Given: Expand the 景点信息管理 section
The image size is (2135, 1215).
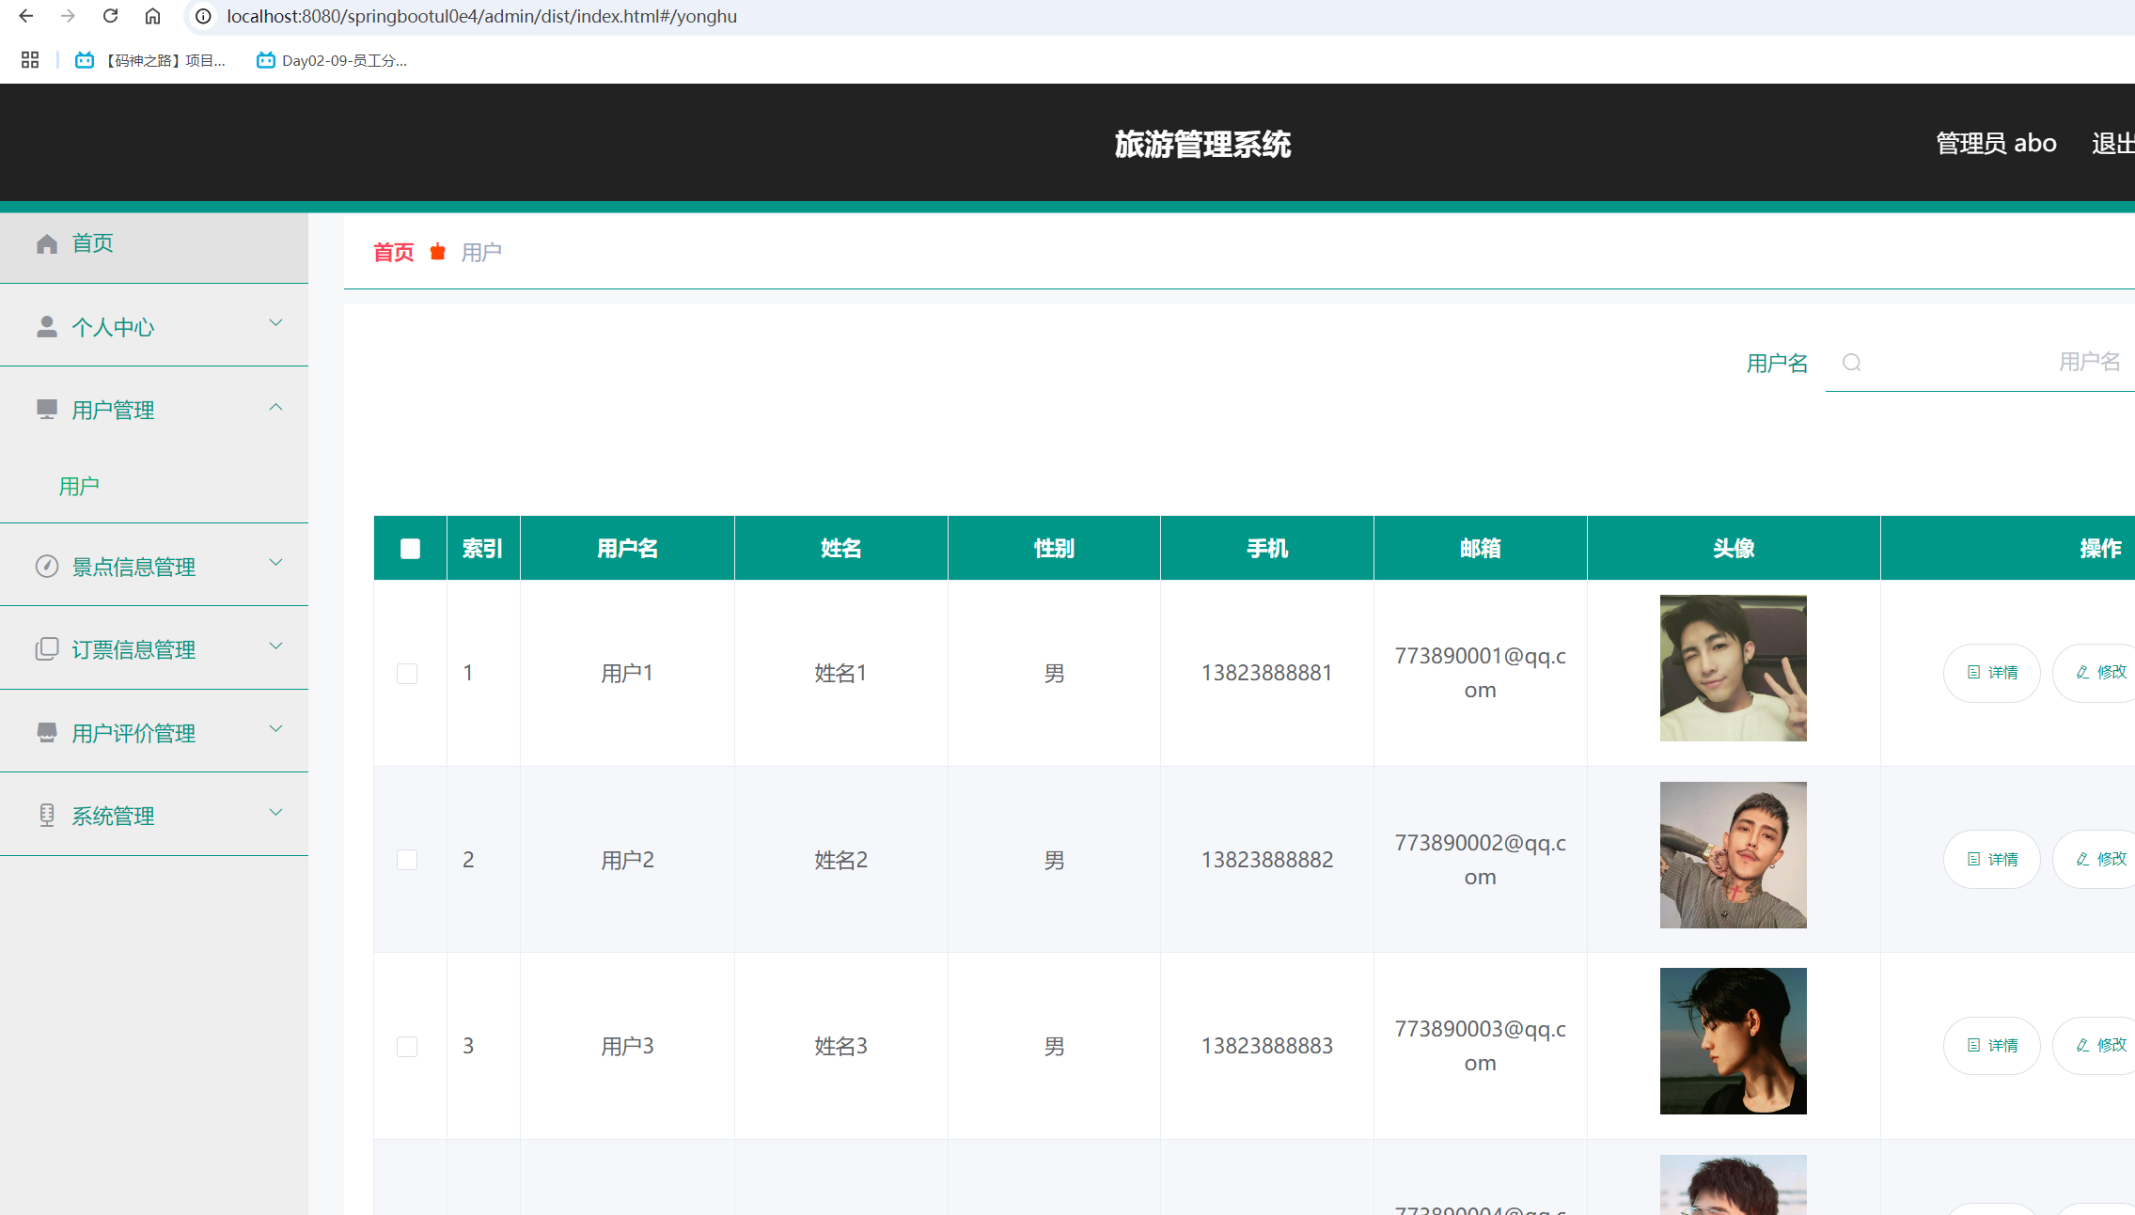Looking at the screenshot, I should coord(275,563).
